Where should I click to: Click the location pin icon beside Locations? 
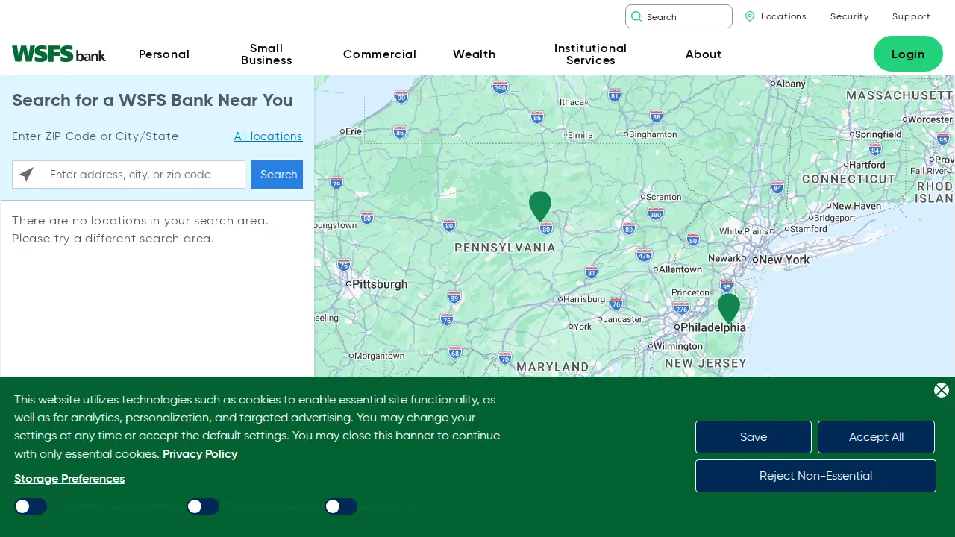[750, 16]
